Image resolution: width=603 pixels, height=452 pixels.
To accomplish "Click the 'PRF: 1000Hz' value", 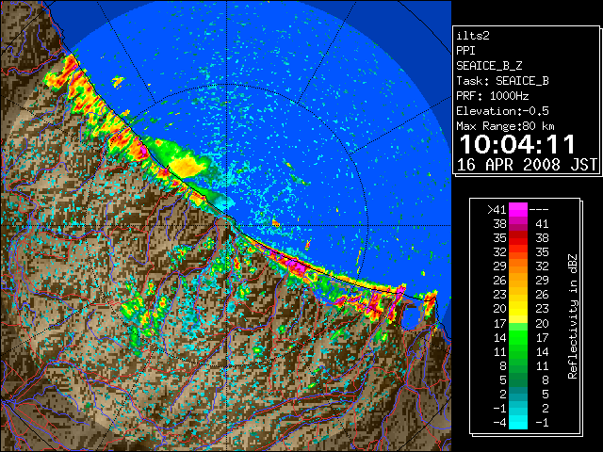I will click(x=492, y=96).
